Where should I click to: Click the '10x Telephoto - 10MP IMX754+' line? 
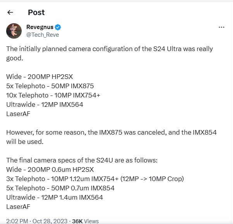[x=53, y=95]
